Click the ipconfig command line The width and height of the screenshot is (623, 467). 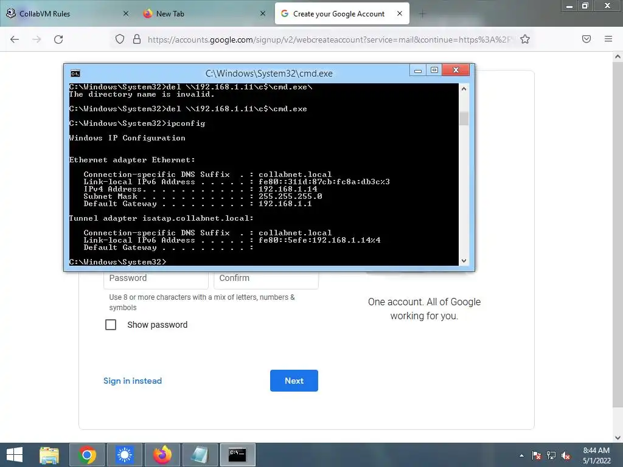[x=137, y=123]
